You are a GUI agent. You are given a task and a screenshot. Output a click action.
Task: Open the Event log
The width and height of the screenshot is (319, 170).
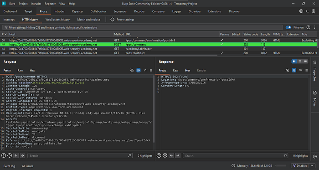9,166
